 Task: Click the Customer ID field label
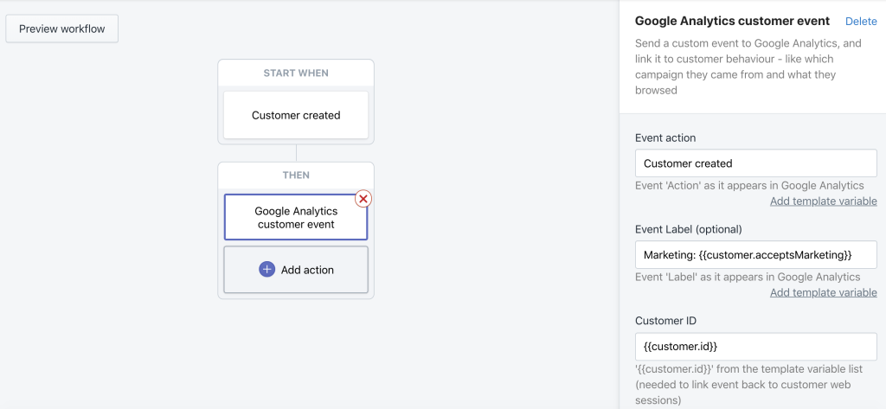tap(665, 321)
